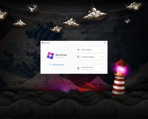The image size is (148, 119).
Task: Open Configure settings
Action: [90, 57]
